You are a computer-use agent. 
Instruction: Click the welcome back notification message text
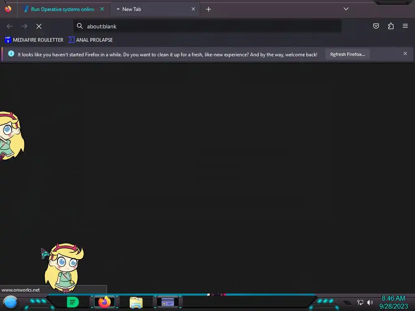point(167,55)
